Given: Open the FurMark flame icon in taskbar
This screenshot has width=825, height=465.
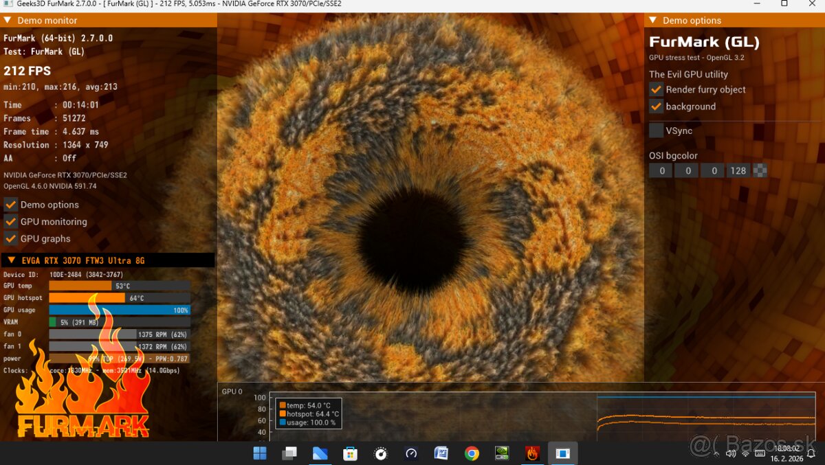Looking at the screenshot, I should 532,453.
